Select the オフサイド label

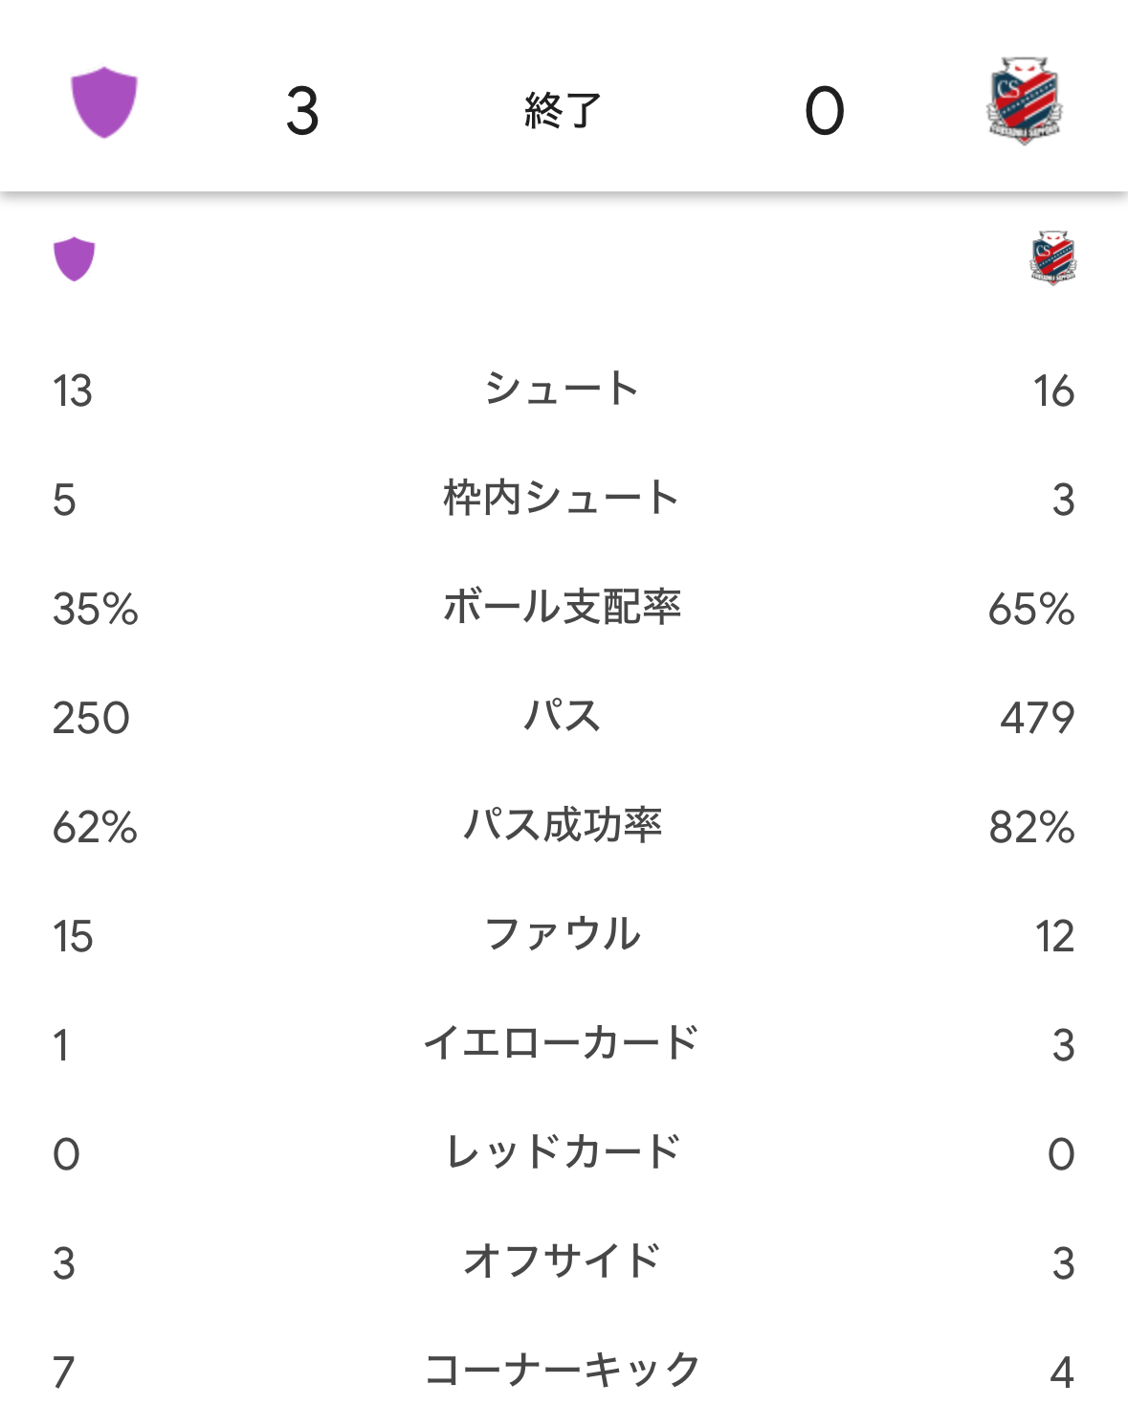(x=563, y=1262)
